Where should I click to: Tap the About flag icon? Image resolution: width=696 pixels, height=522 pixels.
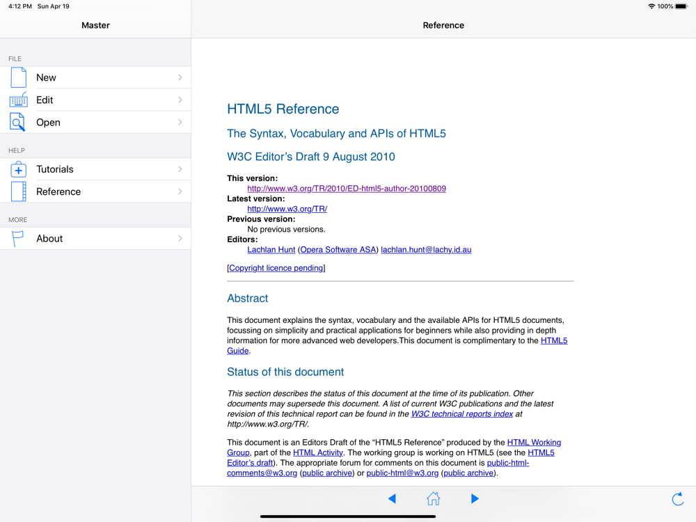pyautogui.click(x=17, y=238)
